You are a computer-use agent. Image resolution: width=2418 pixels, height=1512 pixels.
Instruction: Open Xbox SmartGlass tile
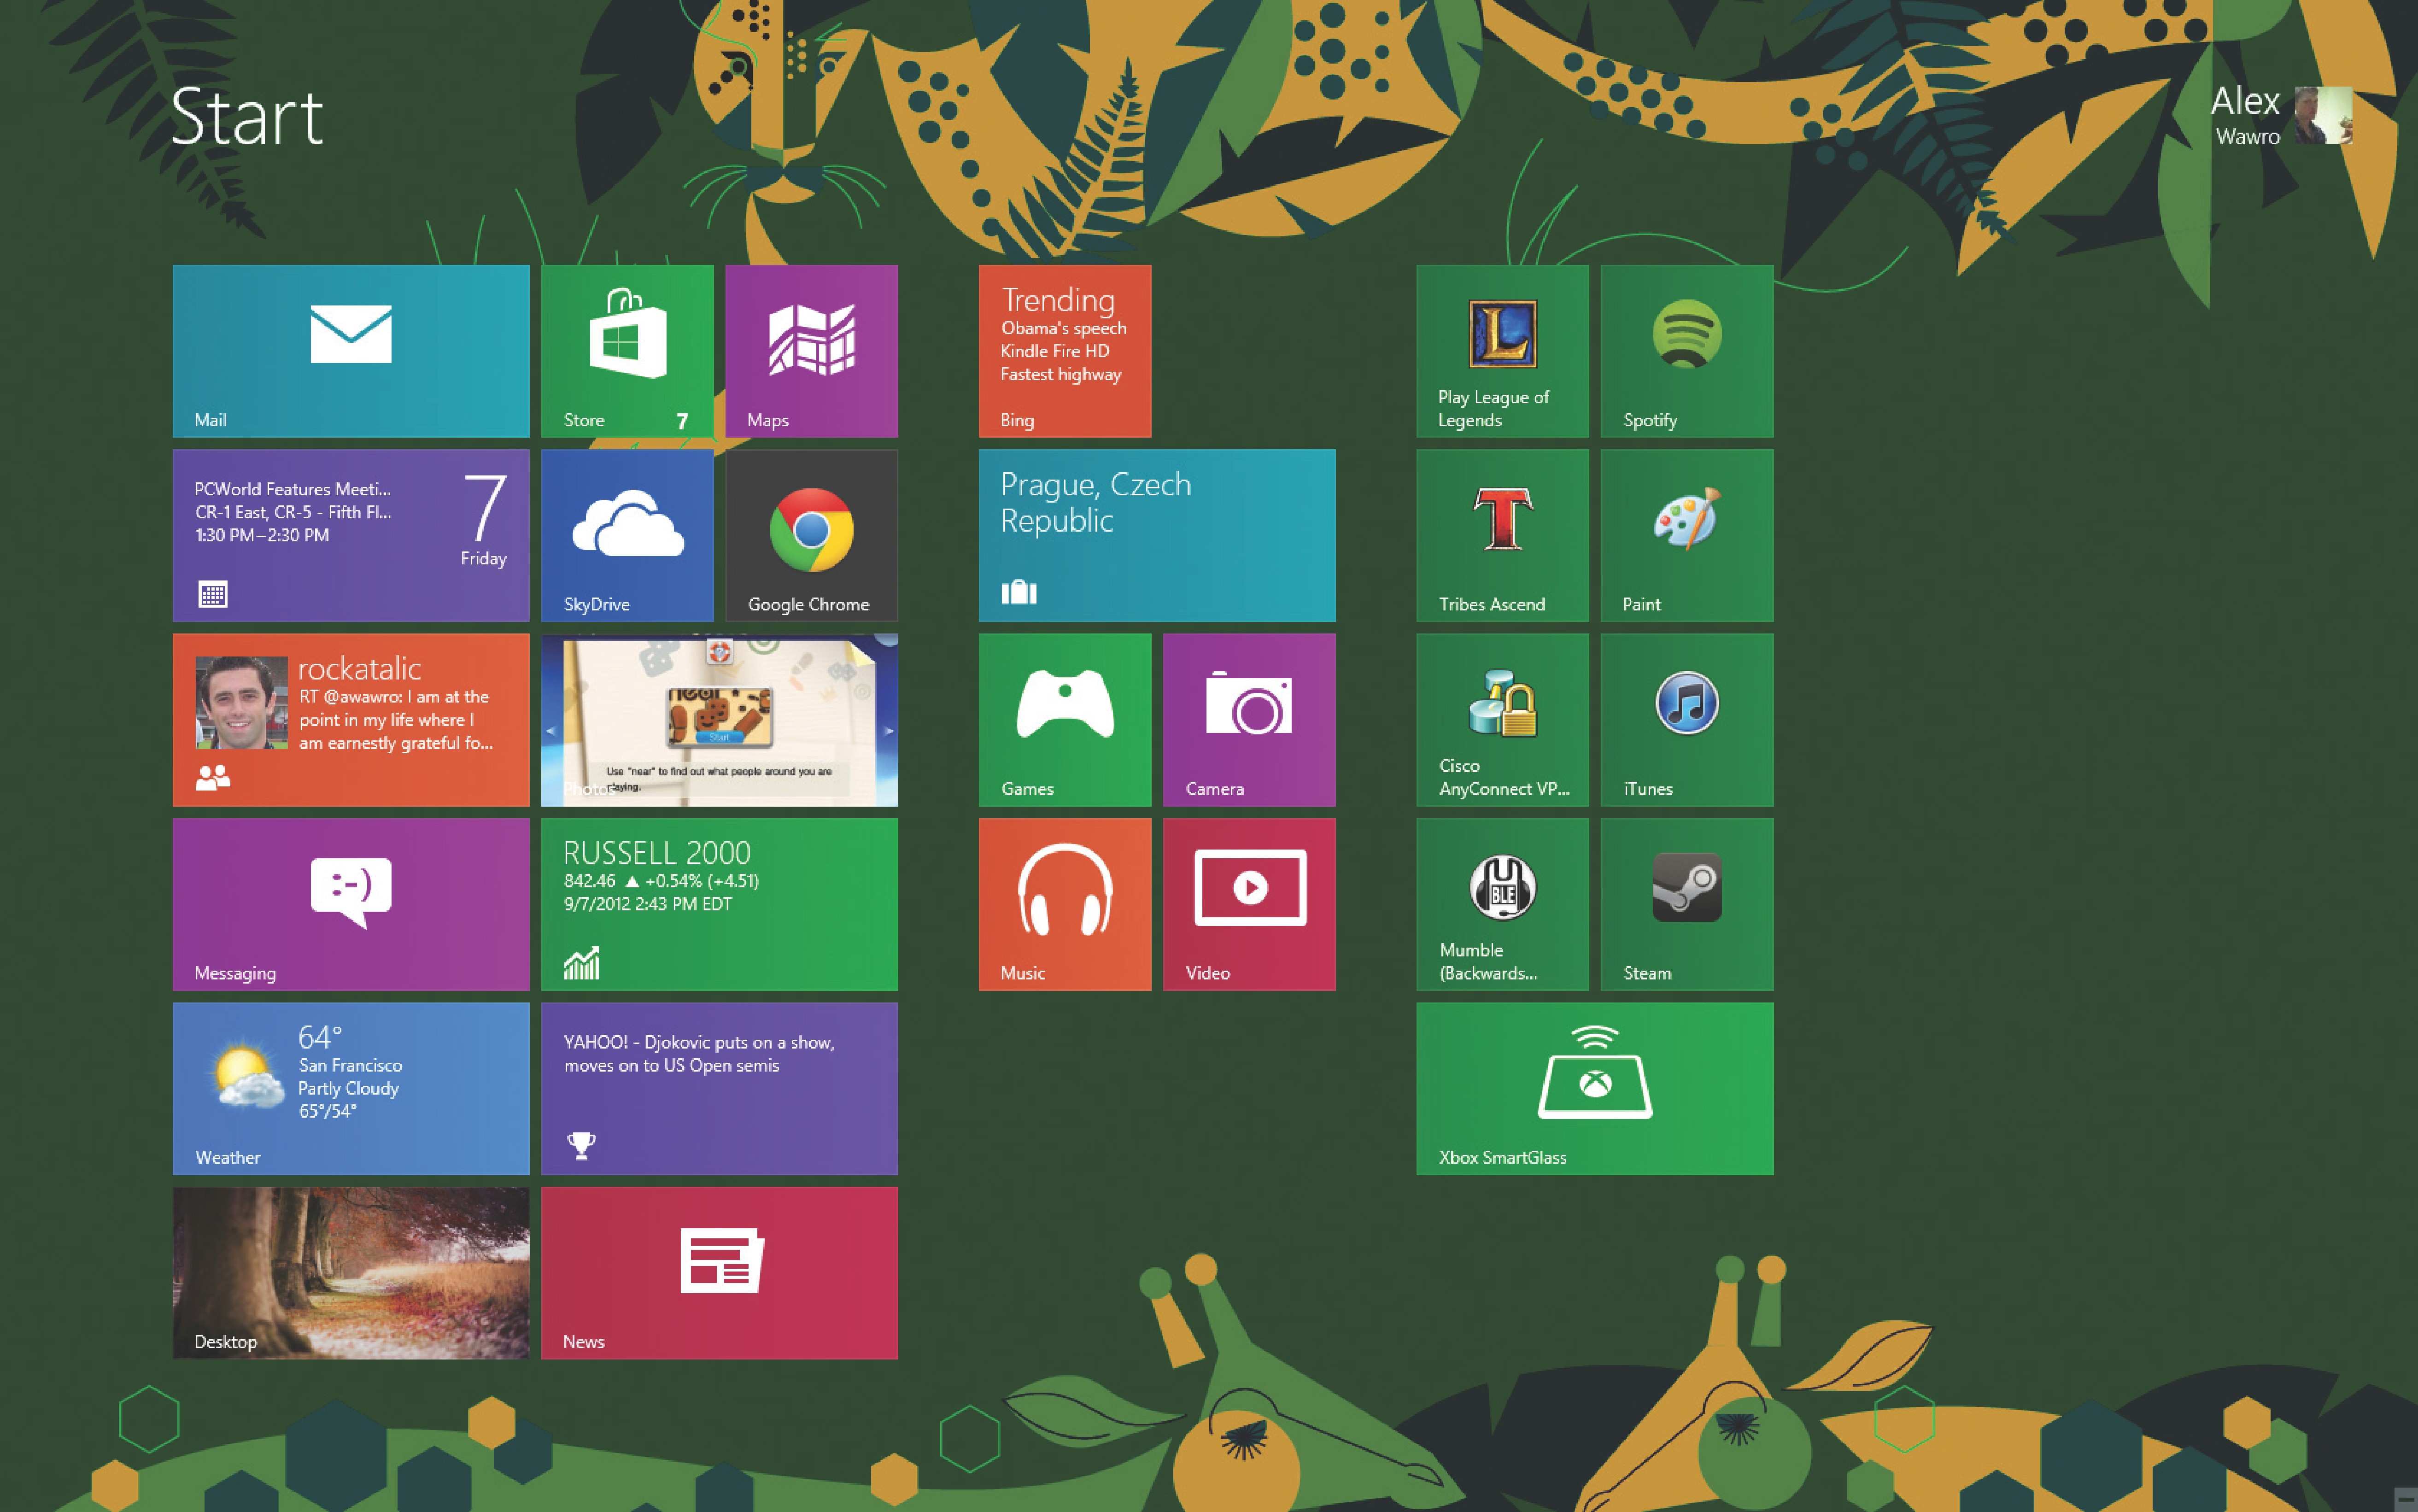pyautogui.click(x=1594, y=1088)
